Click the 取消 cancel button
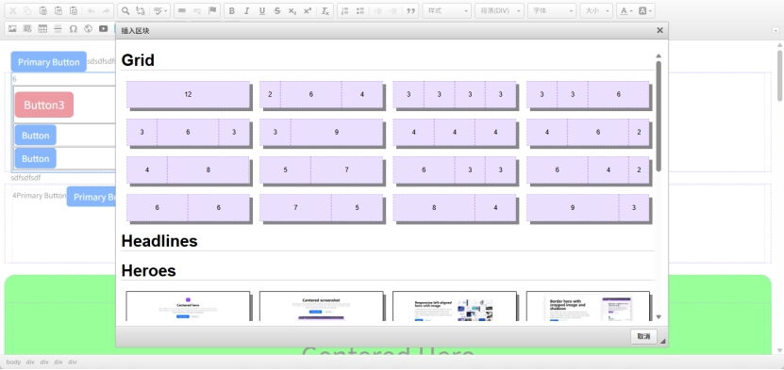The width and height of the screenshot is (784, 370). point(643,337)
